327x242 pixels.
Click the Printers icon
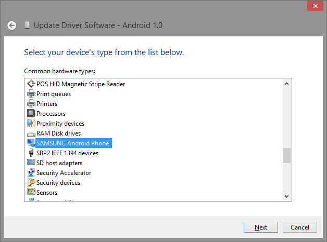pos(31,104)
